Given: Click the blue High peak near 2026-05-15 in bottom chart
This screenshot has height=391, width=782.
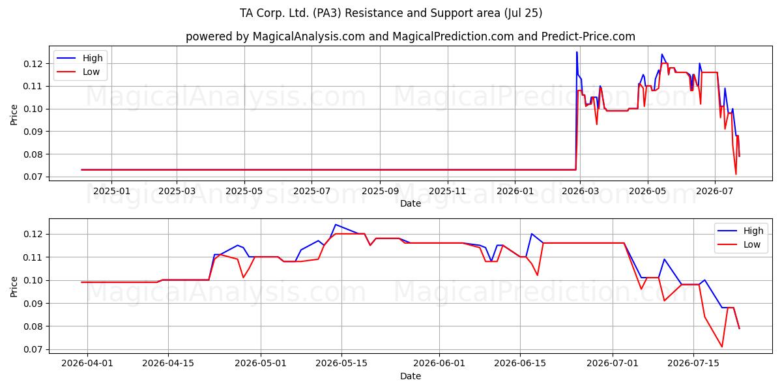Looking at the screenshot, I should 336,224.
